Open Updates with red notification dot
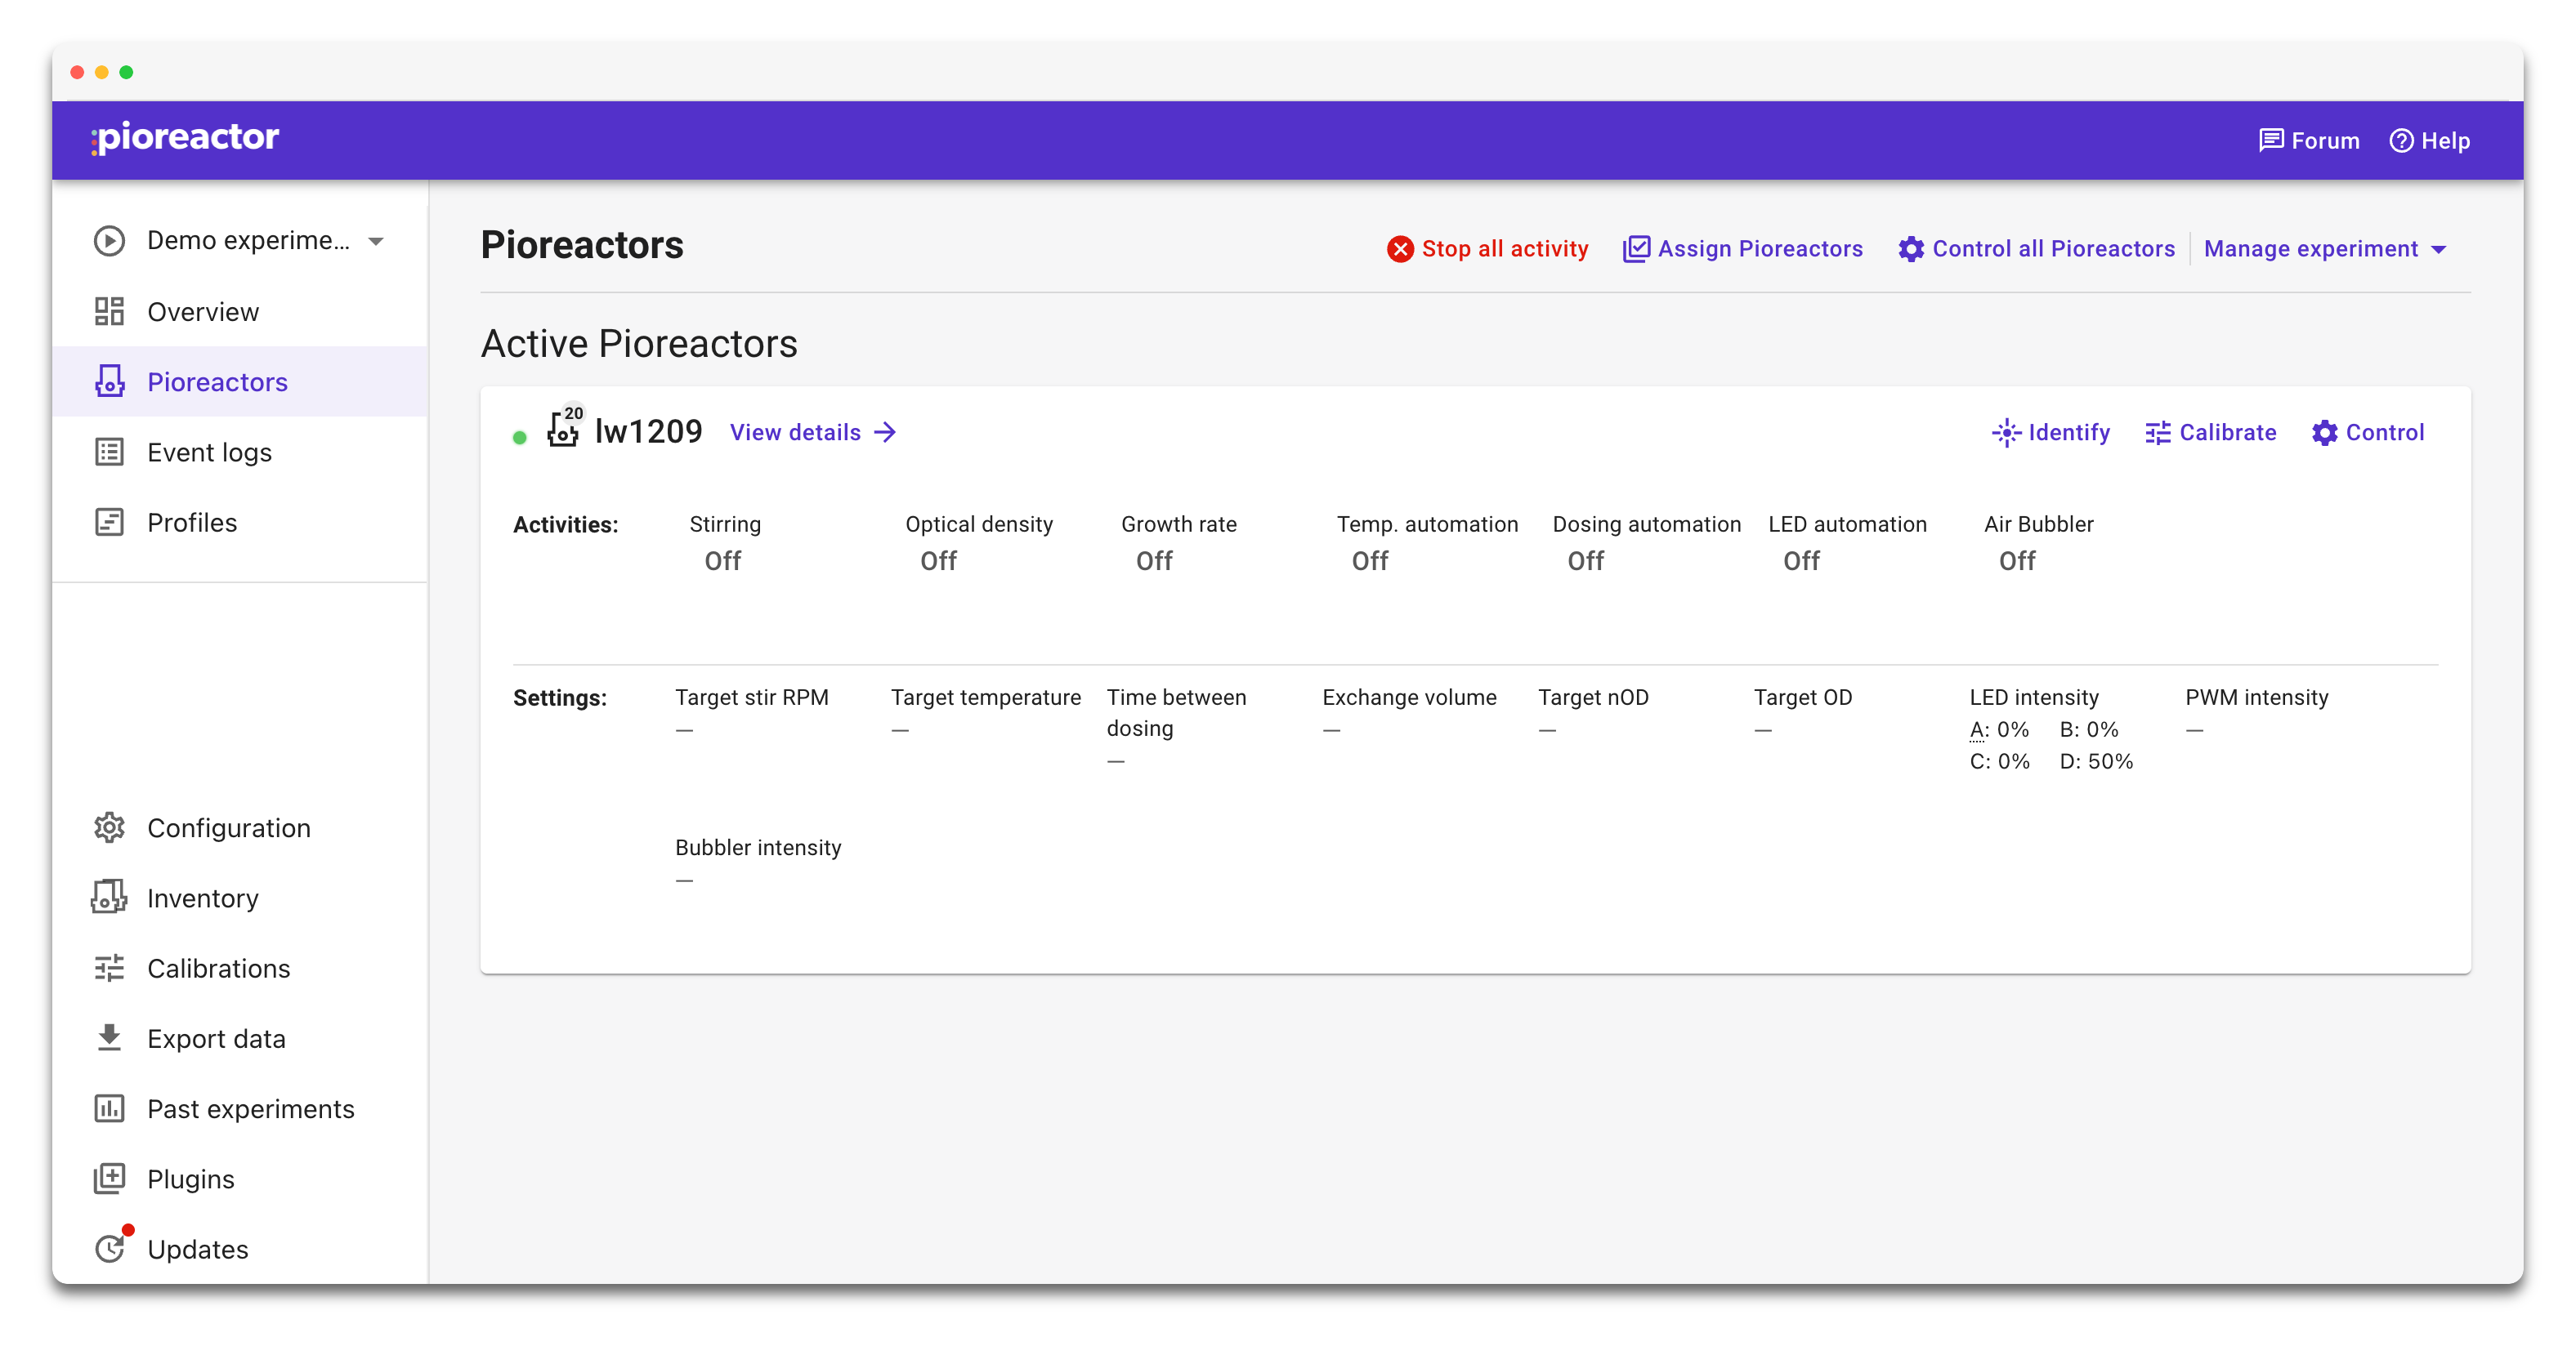The height and width of the screenshot is (1346, 2576). click(197, 1249)
